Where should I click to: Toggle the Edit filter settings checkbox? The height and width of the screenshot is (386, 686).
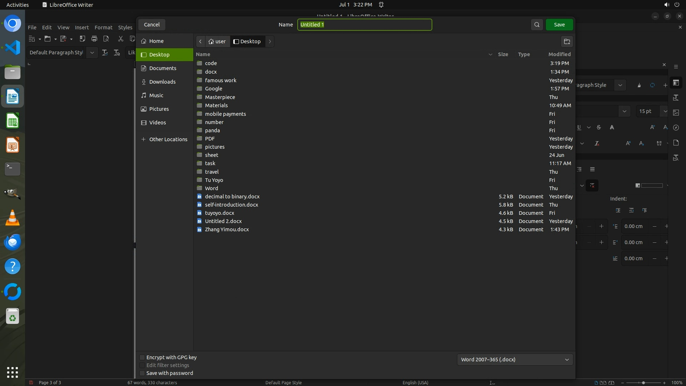tap(142, 365)
